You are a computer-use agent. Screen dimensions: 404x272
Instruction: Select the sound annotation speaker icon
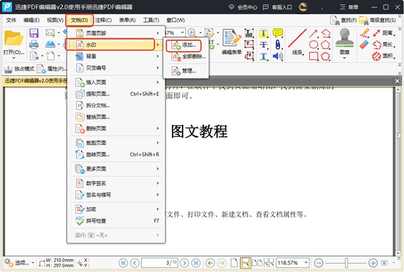(278, 56)
